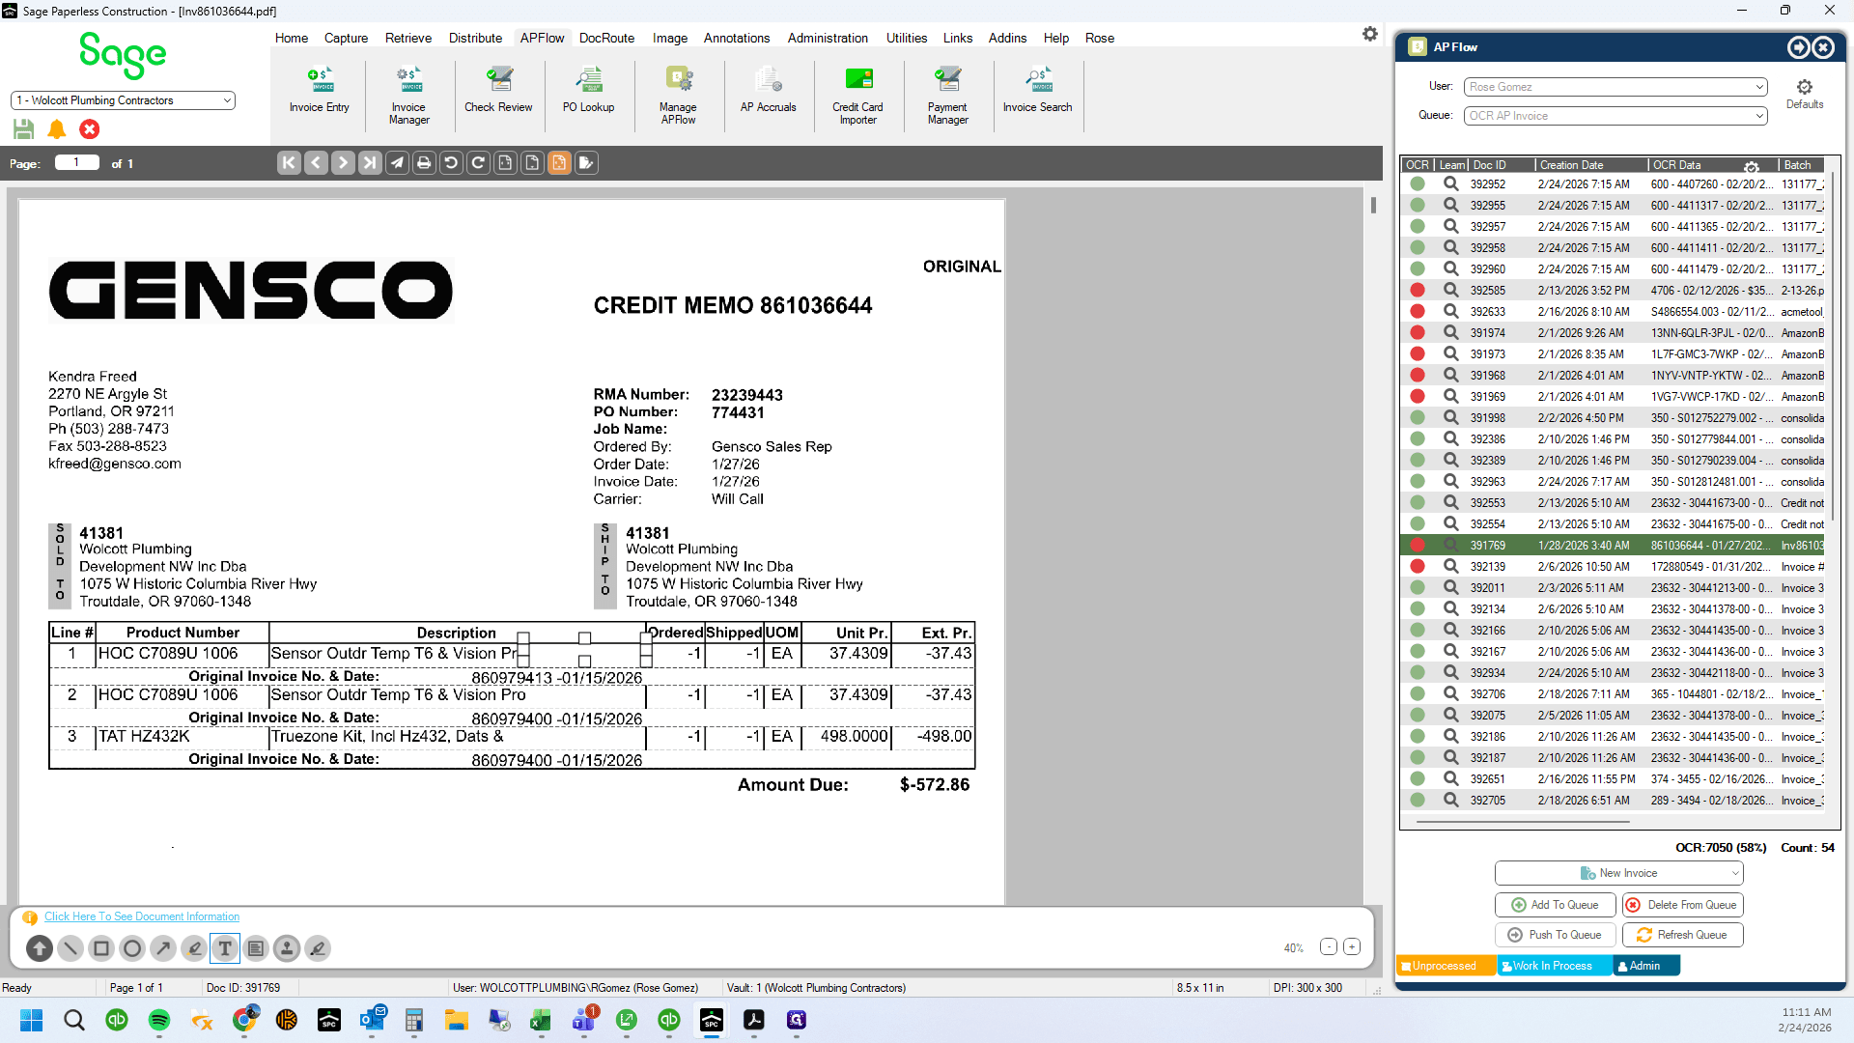Viewport: 1854px width, 1043px height.
Task: Open Payment Manager
Action: click(947, 96)
